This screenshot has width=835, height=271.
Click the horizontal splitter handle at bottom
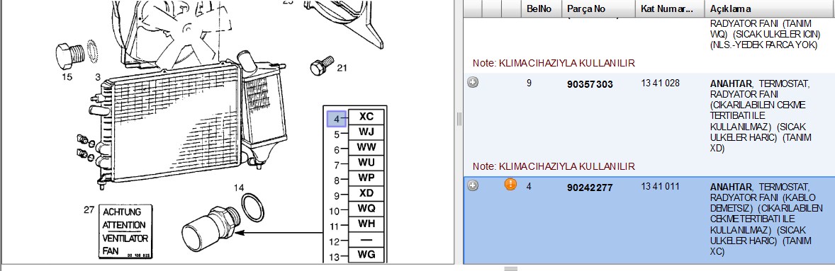click(x=510, y=268)
